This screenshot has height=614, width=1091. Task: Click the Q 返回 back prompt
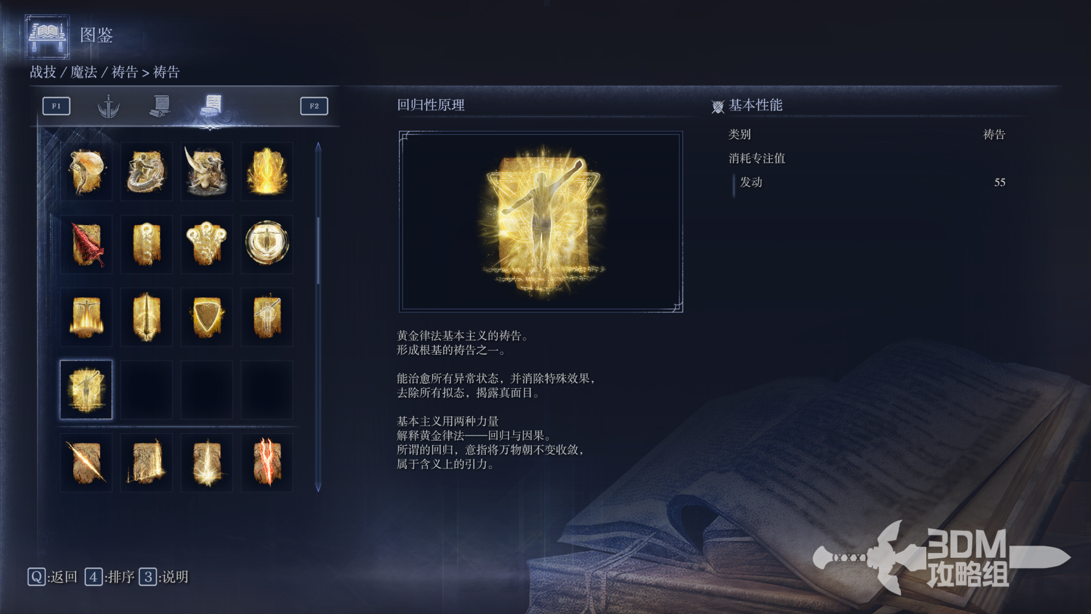click(x=52, y=577)
